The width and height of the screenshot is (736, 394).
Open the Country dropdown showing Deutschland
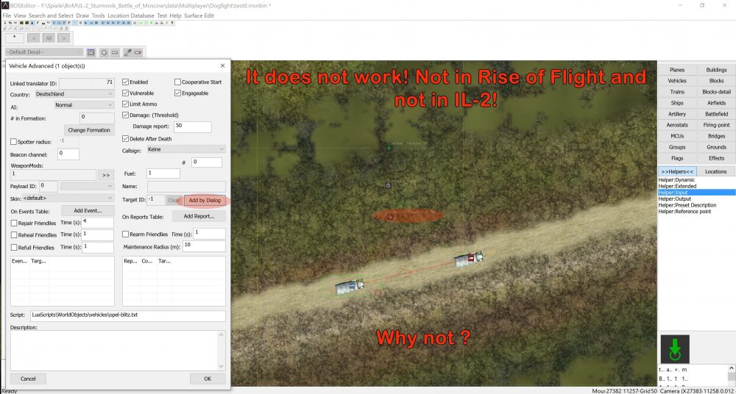(74, 93)
